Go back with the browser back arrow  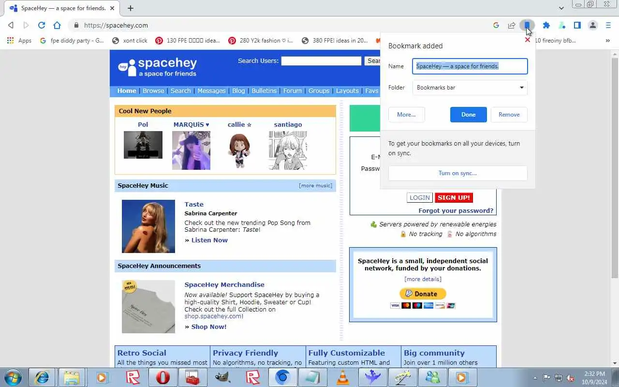coord(11,25)
